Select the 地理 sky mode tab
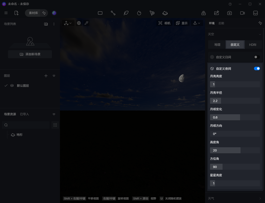 tap(217, 45)
